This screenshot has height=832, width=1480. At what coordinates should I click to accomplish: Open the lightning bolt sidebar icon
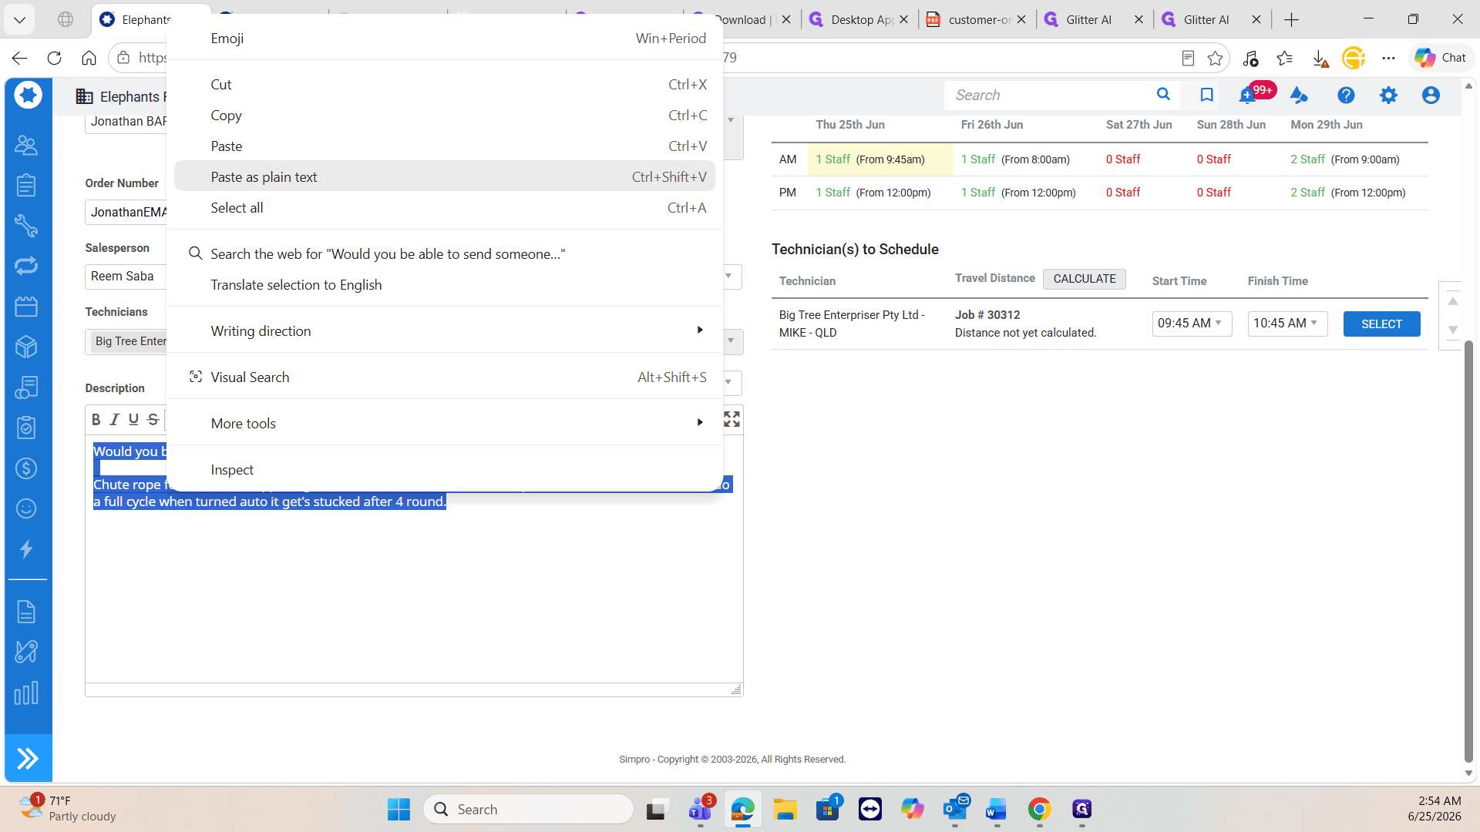26,549
